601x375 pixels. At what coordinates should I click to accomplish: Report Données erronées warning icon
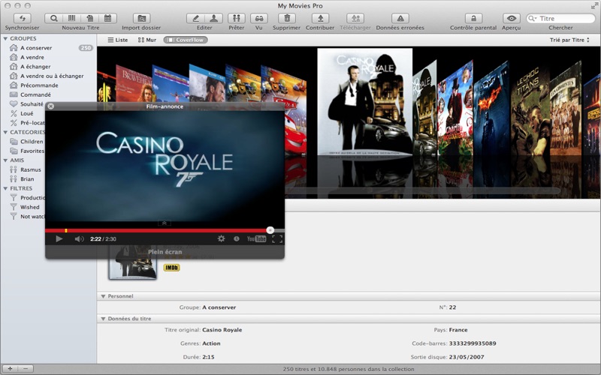click(400, 18)
